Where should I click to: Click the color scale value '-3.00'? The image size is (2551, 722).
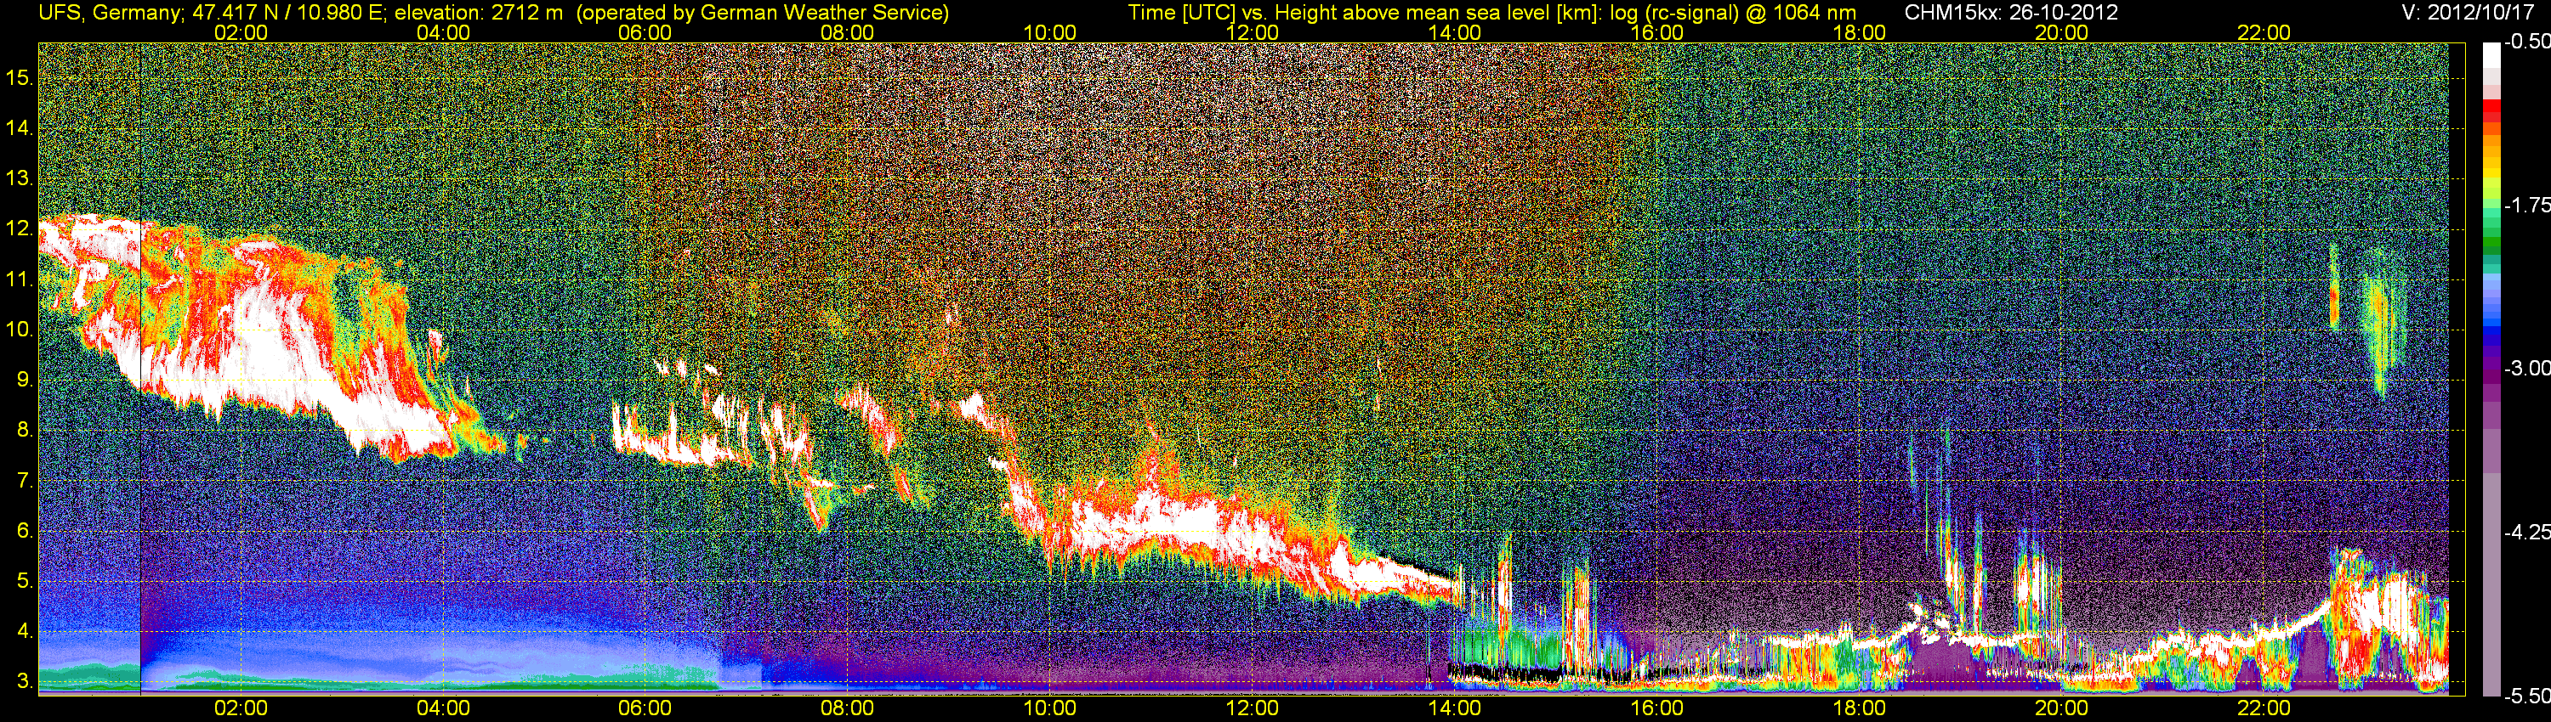pos(2526,368)
